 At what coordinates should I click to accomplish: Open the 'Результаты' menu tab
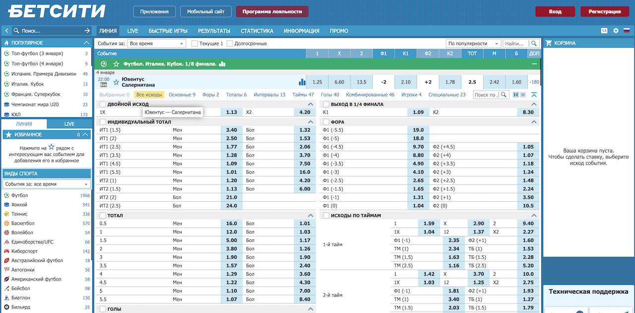[214, 31]
